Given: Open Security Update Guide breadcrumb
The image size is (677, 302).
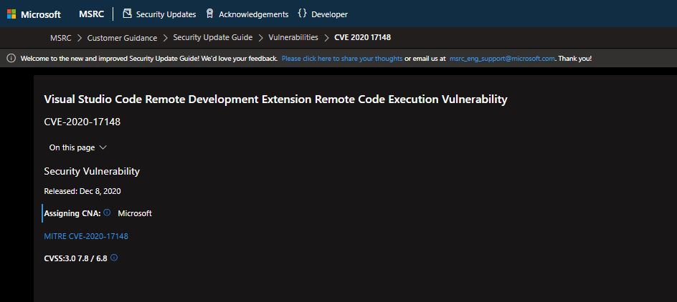Looking at the screenshot, I should [212, 37].
